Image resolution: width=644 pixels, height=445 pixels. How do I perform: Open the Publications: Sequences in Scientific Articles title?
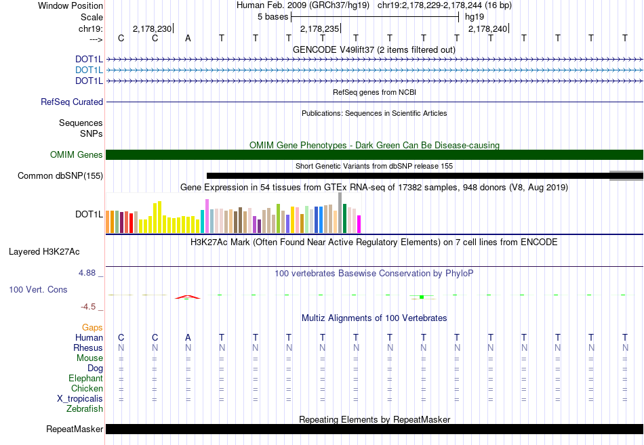(374, 113)
